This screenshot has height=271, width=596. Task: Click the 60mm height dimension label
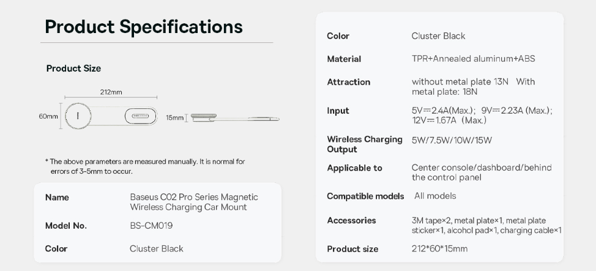pos(48,116)
